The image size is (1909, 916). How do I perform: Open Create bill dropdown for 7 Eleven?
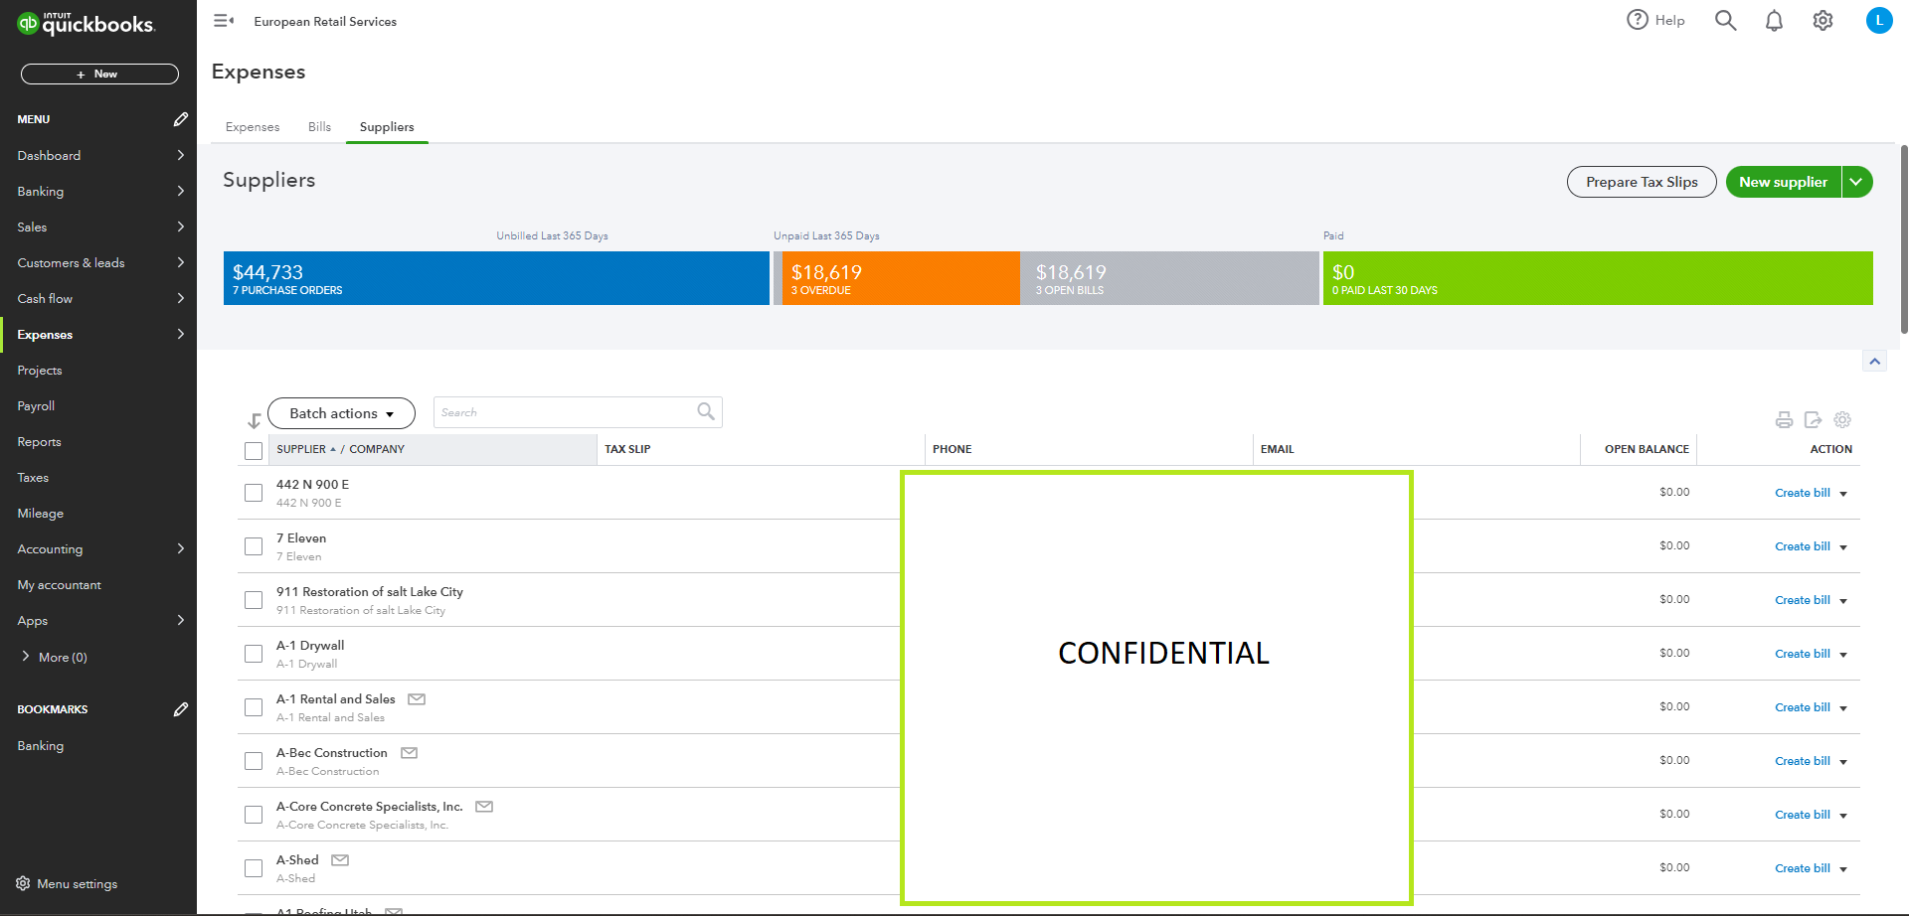point(1843,547)
